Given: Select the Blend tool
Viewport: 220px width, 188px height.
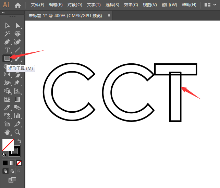Looking at the screenshot, I should click(17, 108).
